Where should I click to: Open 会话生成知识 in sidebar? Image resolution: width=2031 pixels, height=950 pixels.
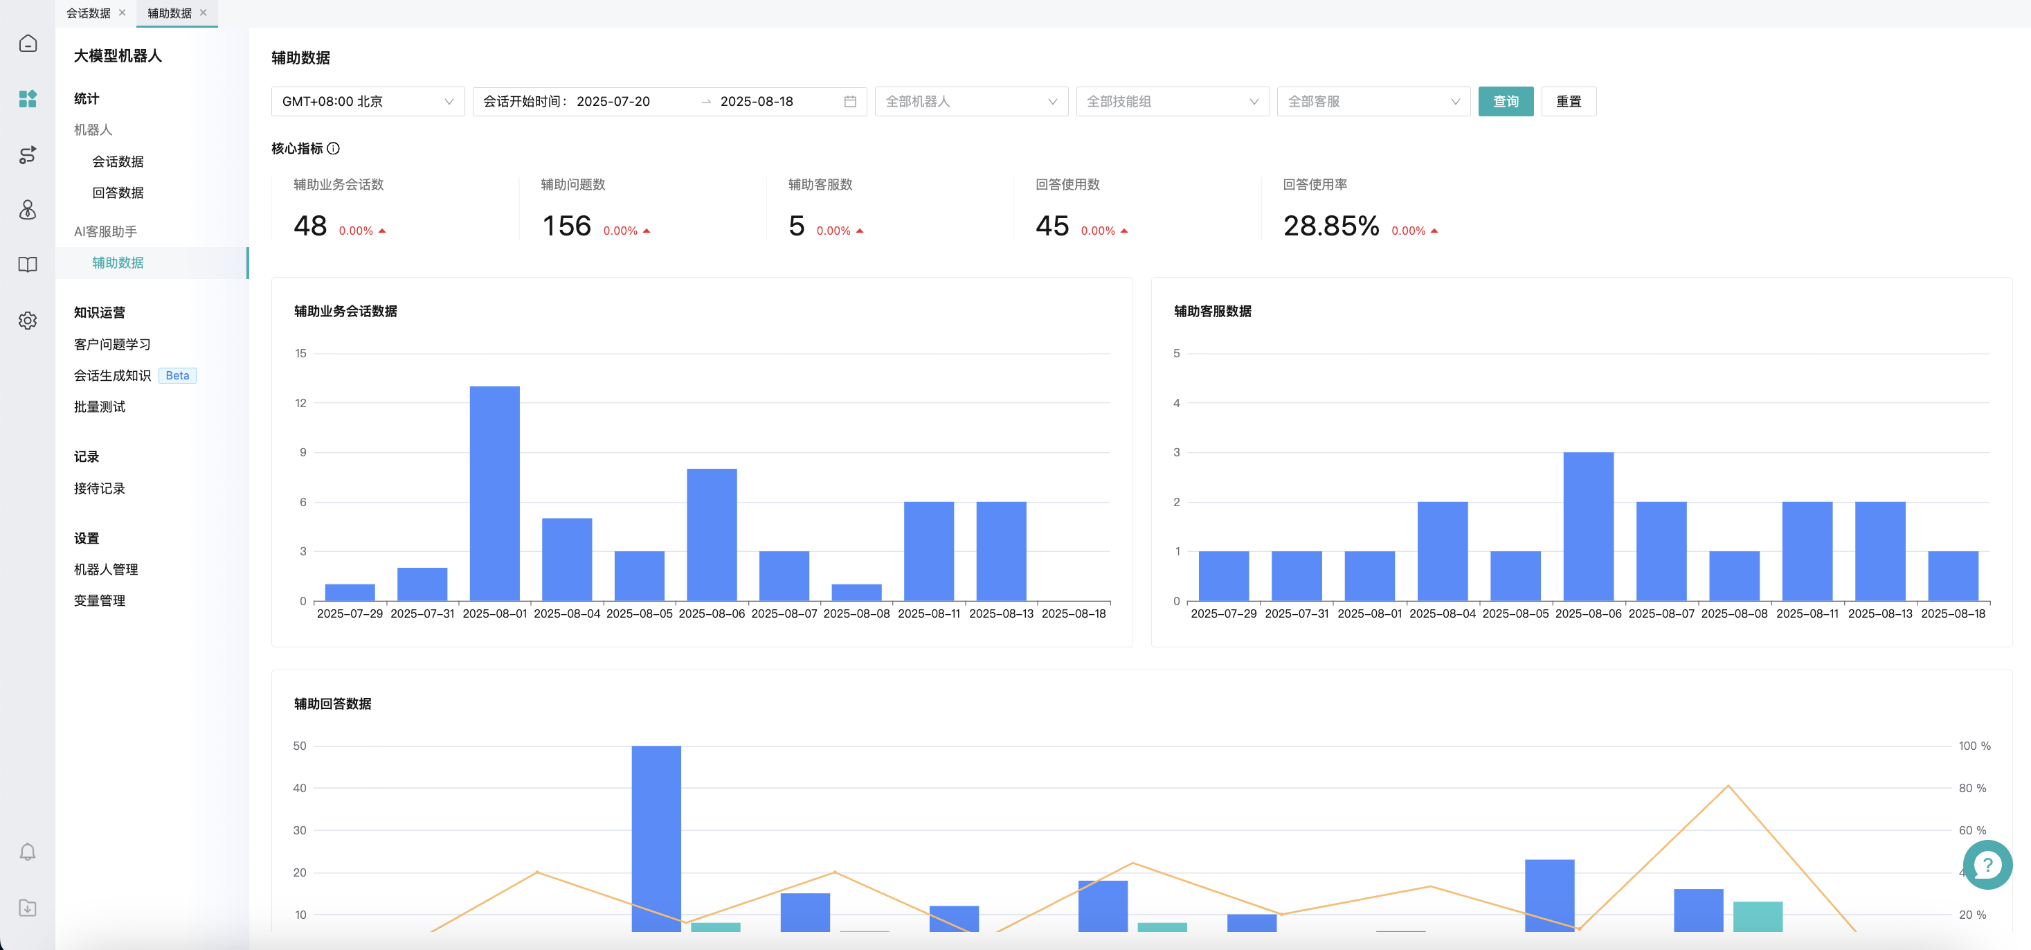coord(113,375)
